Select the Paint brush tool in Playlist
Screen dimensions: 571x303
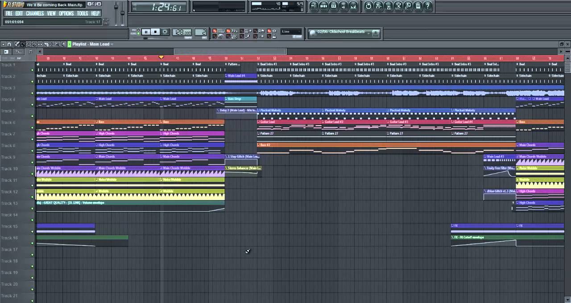pyautogui.click(x=23, y=44)
